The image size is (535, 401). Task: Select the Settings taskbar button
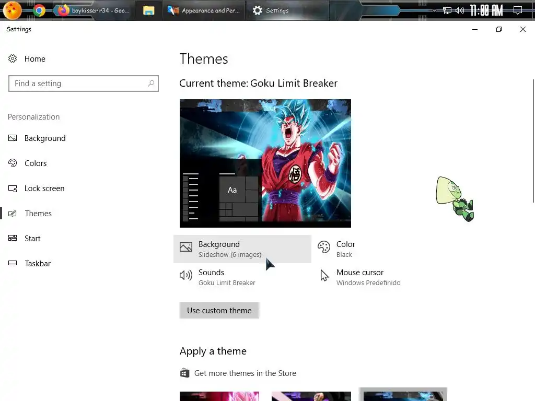click(288, 10)
